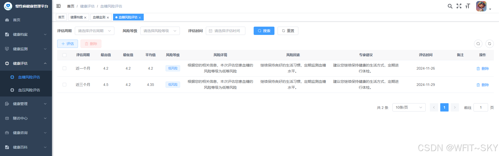Toggle search bar visibility with the round magnifier

click(478, 44)
